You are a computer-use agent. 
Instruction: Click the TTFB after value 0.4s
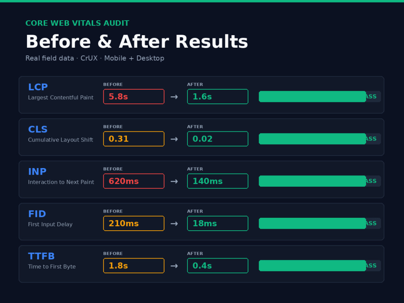[x=218, y=266]
